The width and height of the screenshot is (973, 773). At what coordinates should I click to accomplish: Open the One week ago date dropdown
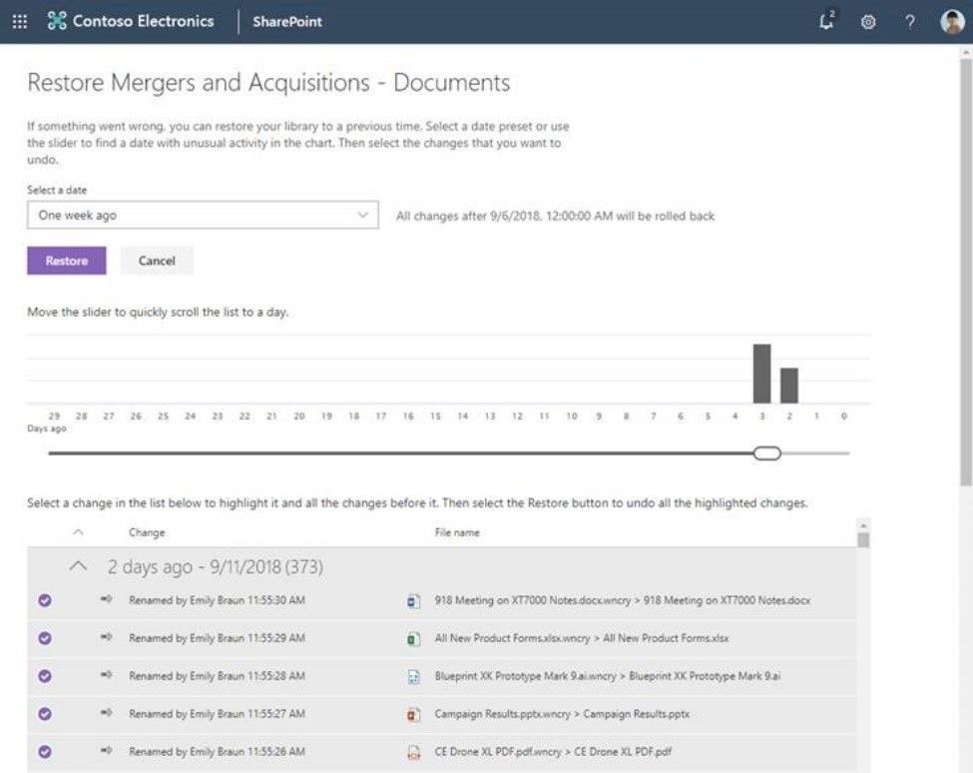coord(203,215)
